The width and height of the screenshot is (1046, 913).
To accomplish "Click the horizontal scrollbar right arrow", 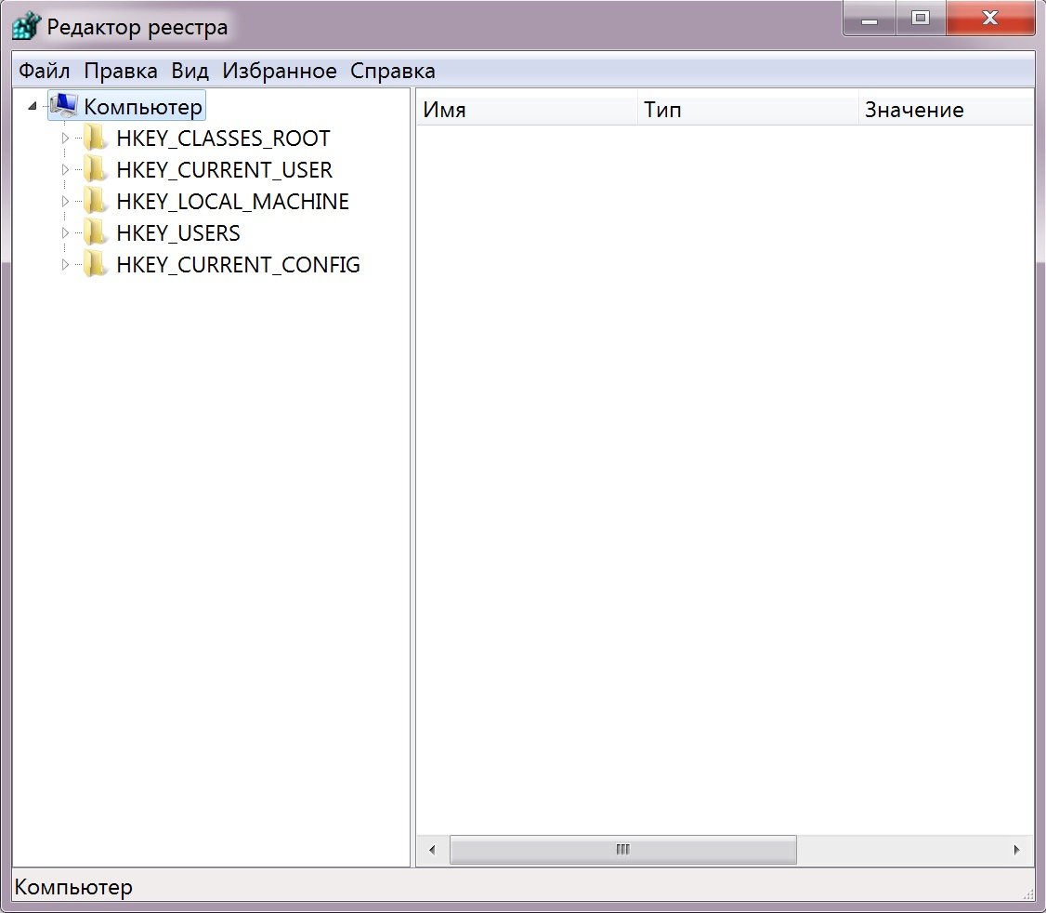I will tap(1016, 850).
